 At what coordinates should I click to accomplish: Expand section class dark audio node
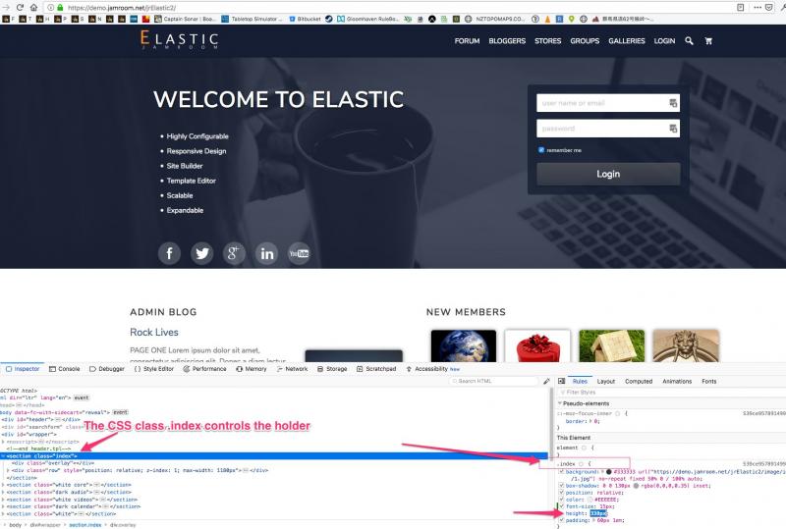3,492
